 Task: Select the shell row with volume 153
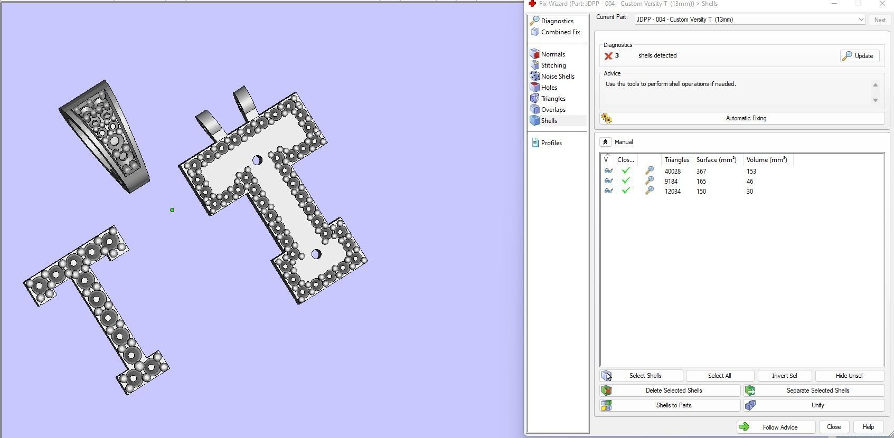click(742, 171)
